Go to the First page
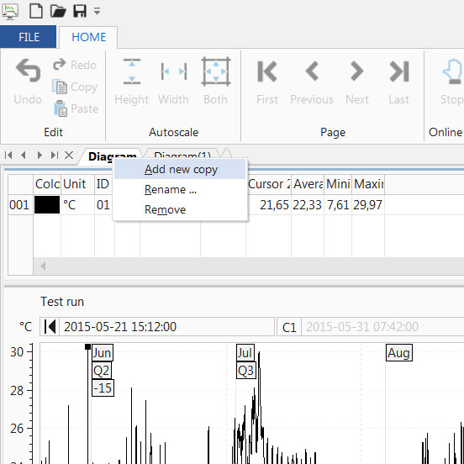This screenshot has height=464, width=464. [x=267, y=82]
